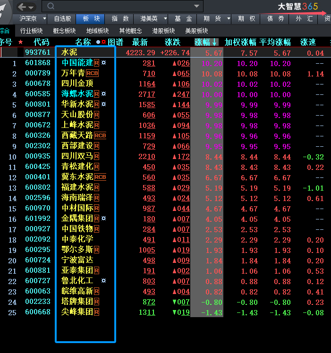Click the R badge next to 塔牌集团

96,302
